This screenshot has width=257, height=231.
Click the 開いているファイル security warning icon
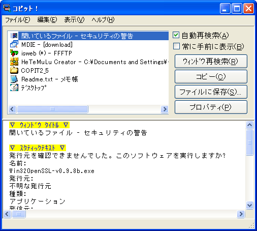[x=14, y=36]
